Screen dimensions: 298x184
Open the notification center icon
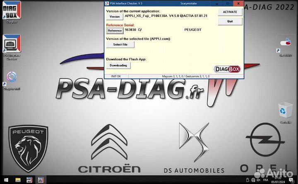[291, 180]
